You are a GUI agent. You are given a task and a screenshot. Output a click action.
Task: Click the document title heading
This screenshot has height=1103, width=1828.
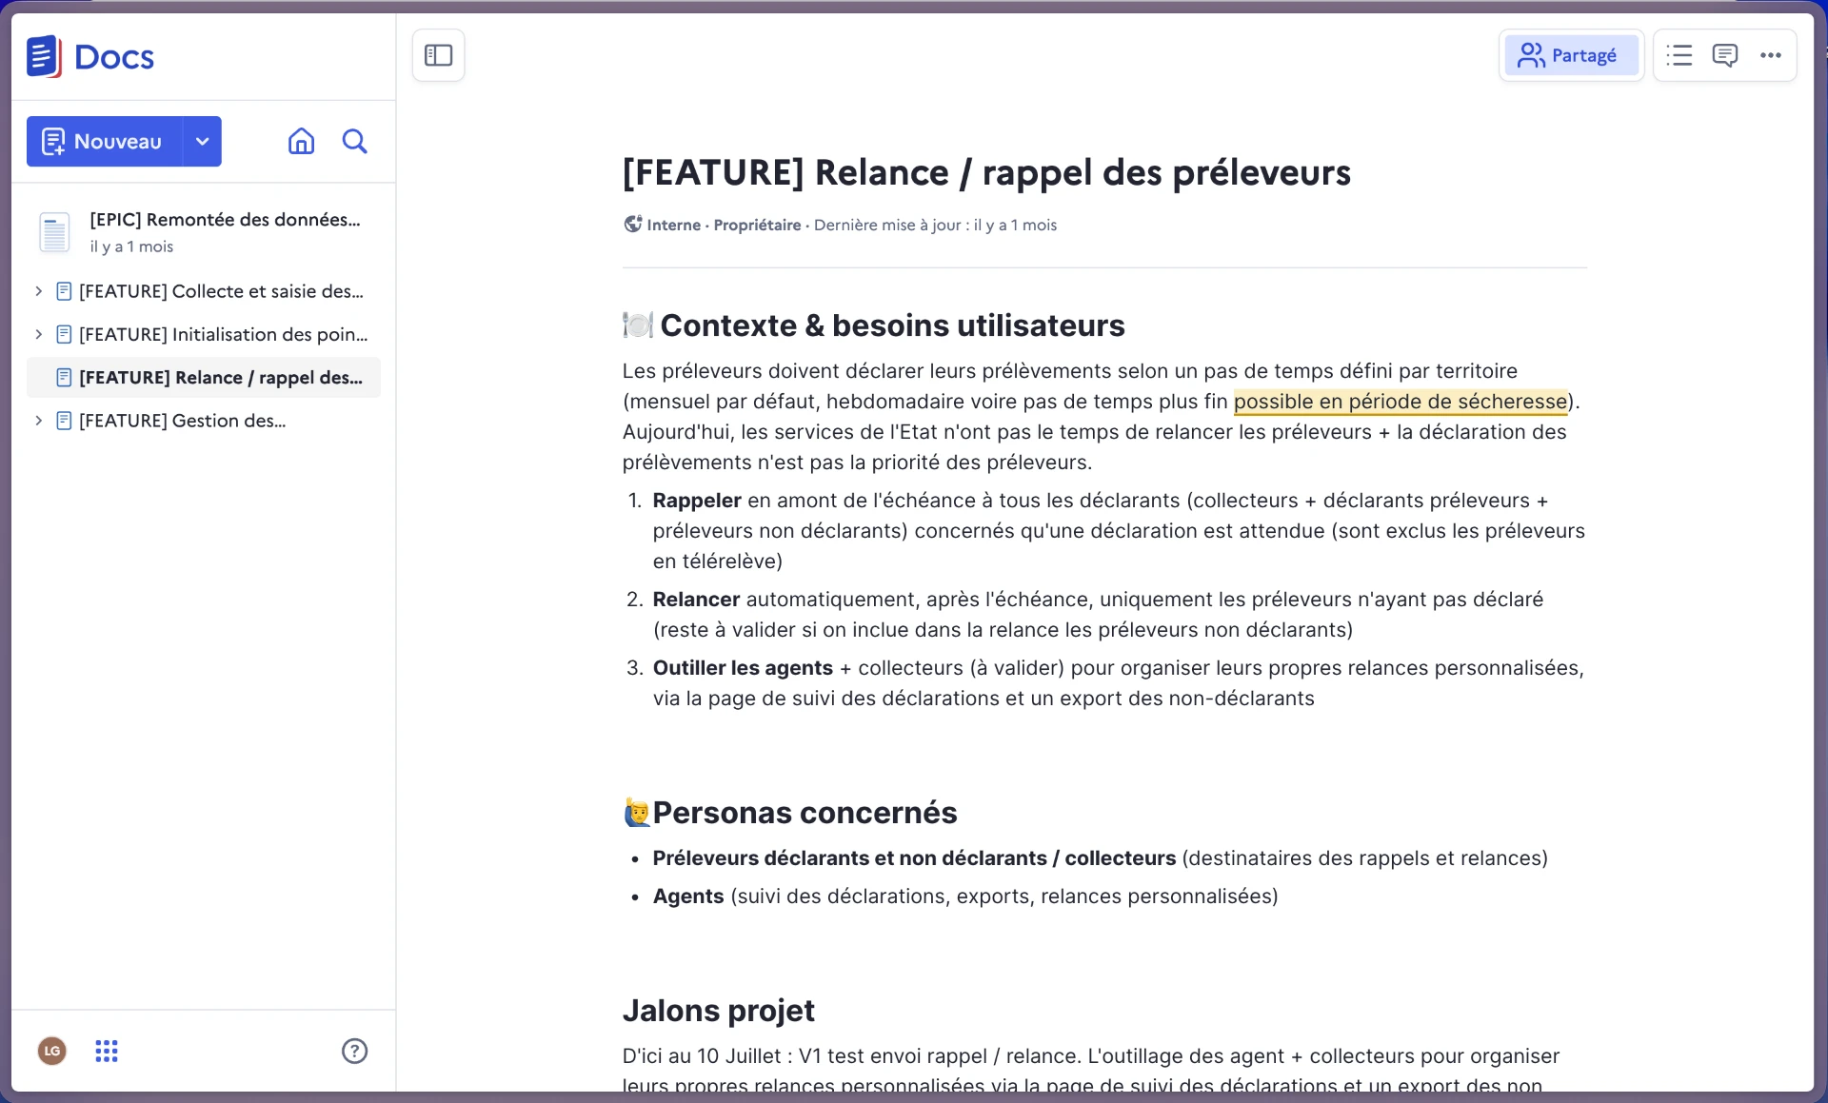point(986,172)
